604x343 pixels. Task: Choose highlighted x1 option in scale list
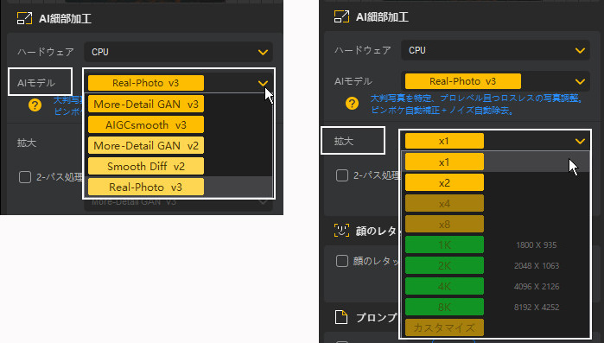tap(444, 162)
